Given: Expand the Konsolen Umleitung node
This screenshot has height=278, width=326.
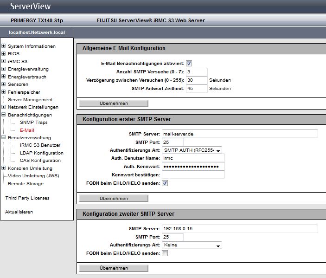Looking at the screenshot, I should [x=4, y=168].
